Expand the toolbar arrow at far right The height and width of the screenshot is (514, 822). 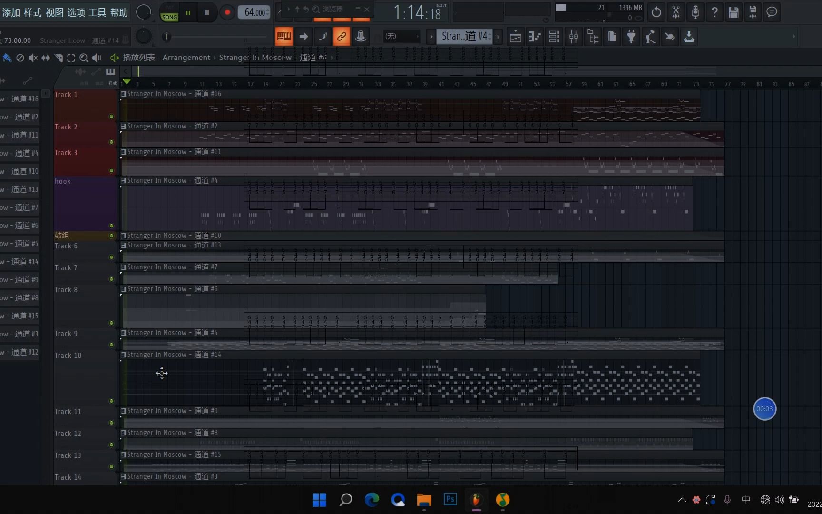tap(794, 37)
